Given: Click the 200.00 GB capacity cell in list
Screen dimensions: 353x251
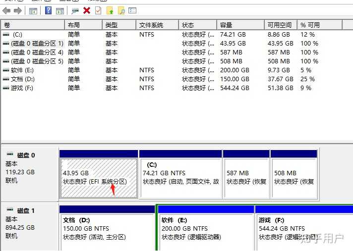Looking at the screenshot, I should tap(235, 70).
